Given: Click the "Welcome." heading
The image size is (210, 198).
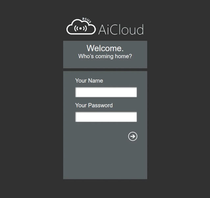Looking at the screenshot, I should tap(105, 48).
